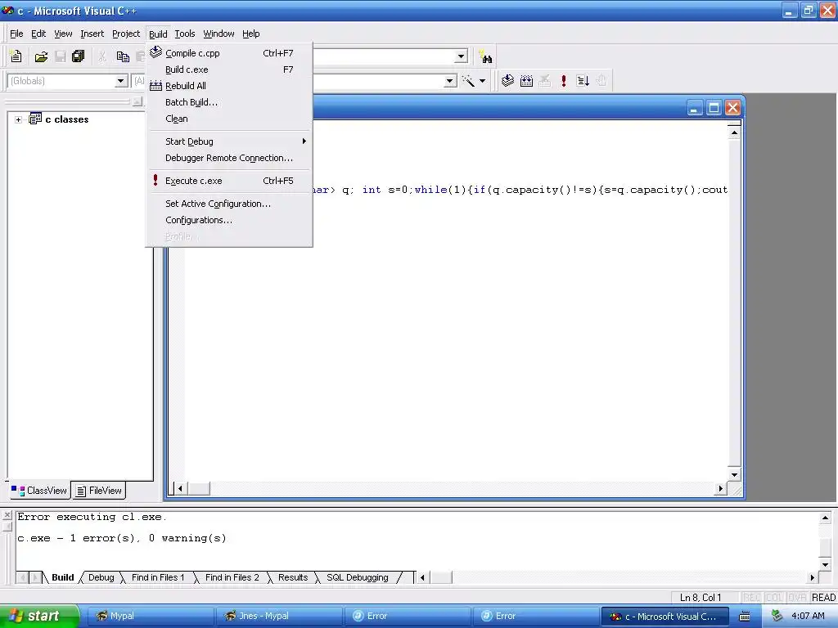The width and height of the screenshot is (838, 628).
Task: Create a new text file from the toolbar
Action: 16,56
